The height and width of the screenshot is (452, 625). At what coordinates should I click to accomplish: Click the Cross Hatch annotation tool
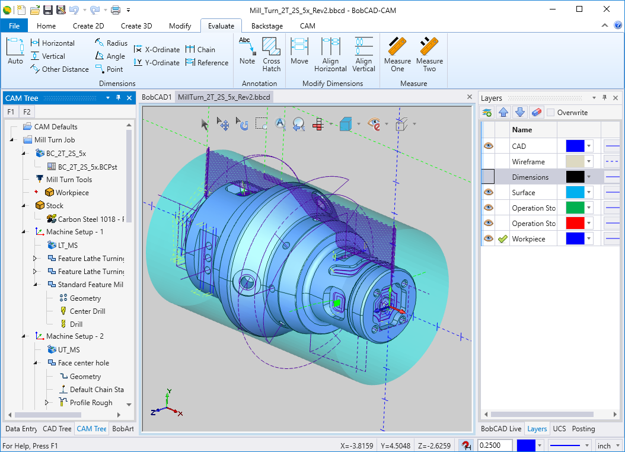[x=271, y=55]
